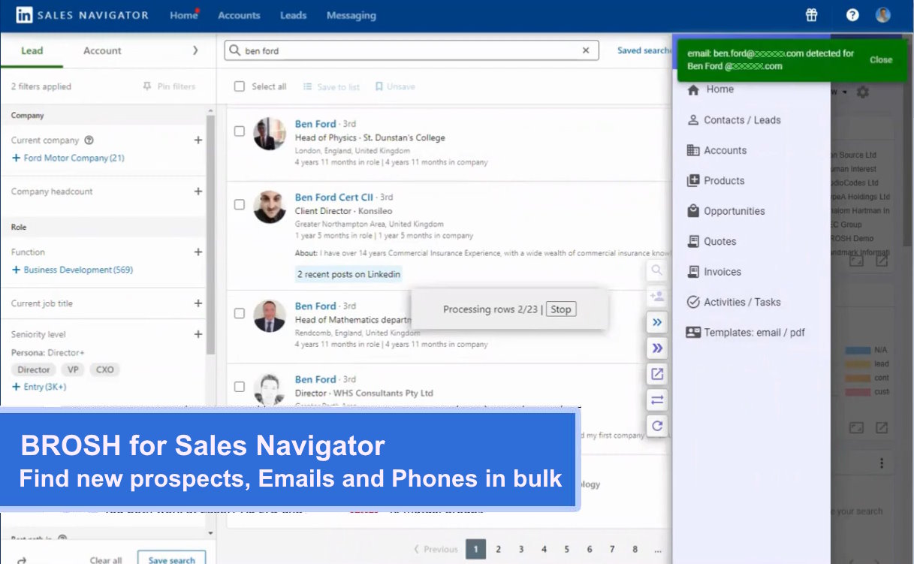
Task: Clear the 'ben ford' search with the X
Action: pos(586,50)
